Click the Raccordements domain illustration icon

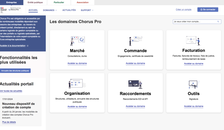(135, 84)
